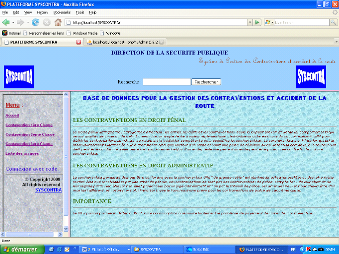Open Contavention 2eme Classe link
The height and width of the screenshot is (254, 339).
30,134
